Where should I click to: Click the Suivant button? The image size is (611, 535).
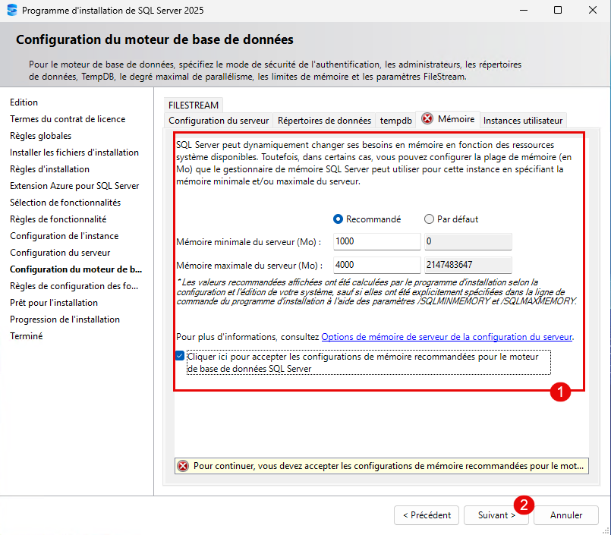(496, 515)
